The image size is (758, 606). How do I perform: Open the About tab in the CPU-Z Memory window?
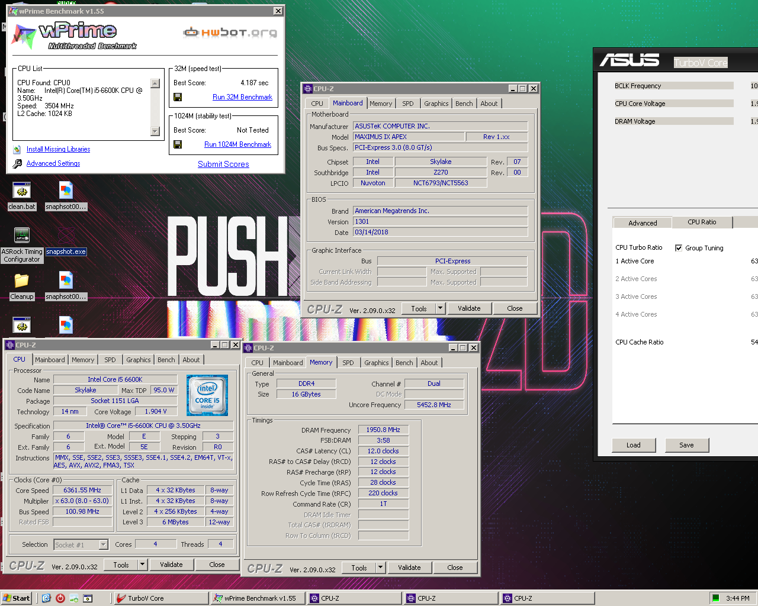pos(429,363)
